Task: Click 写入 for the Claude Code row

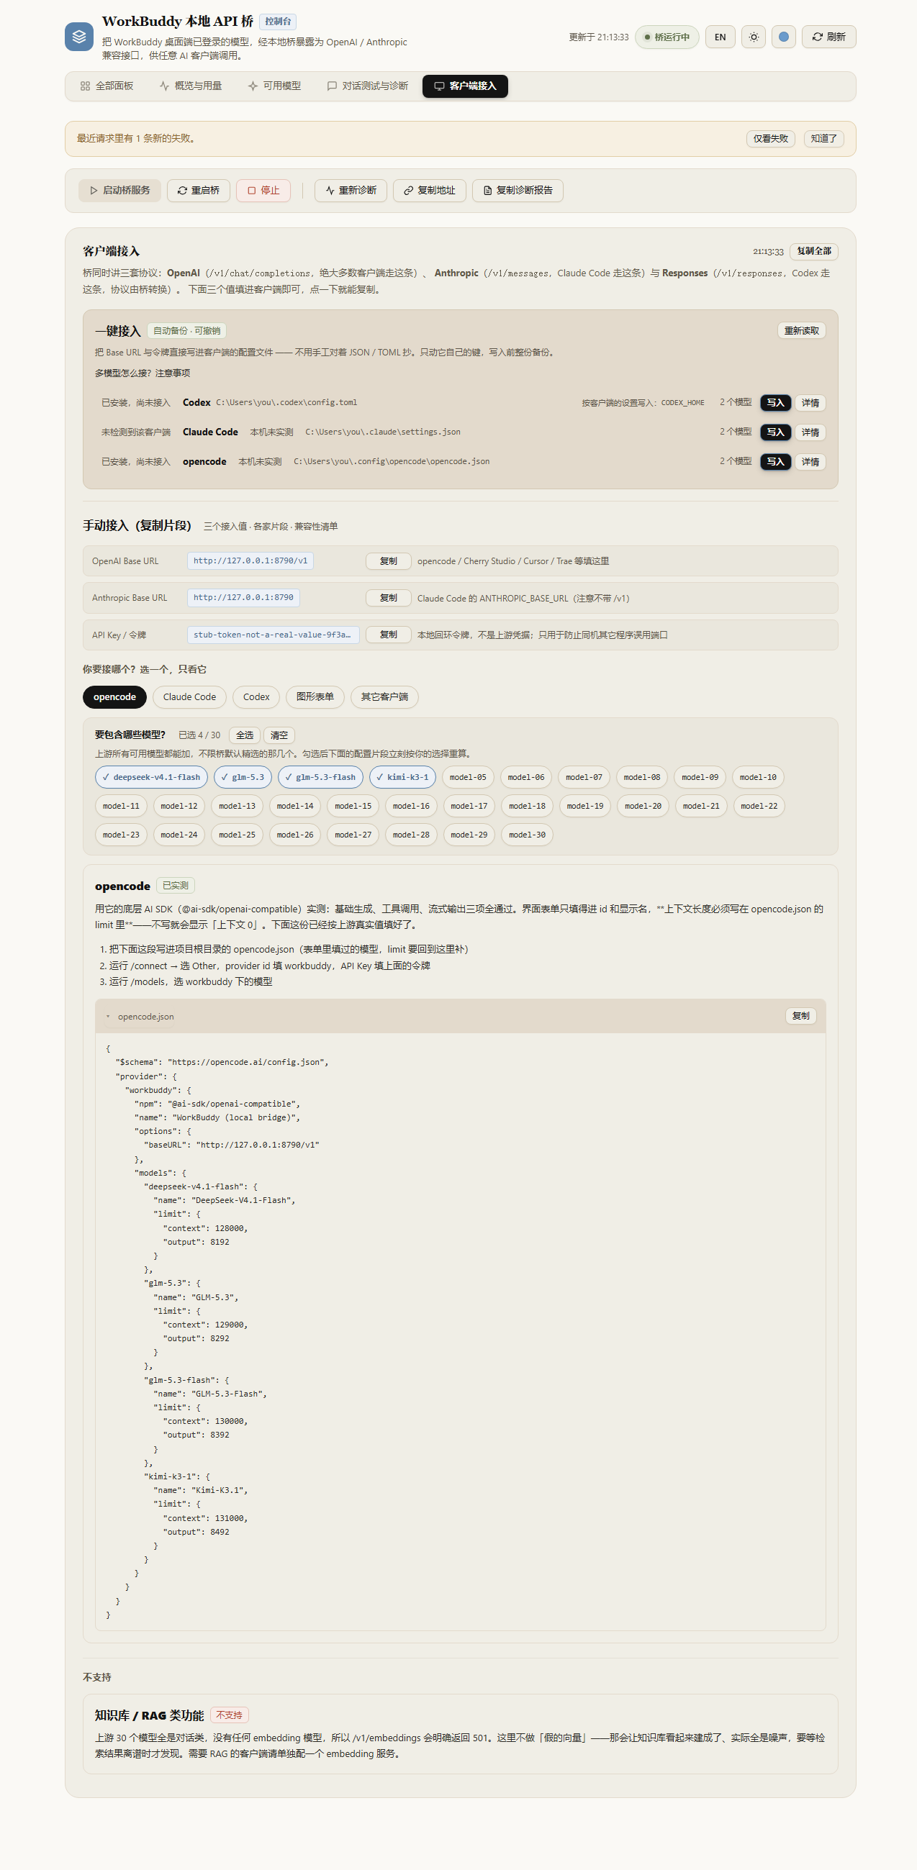Action: point(775,432)
